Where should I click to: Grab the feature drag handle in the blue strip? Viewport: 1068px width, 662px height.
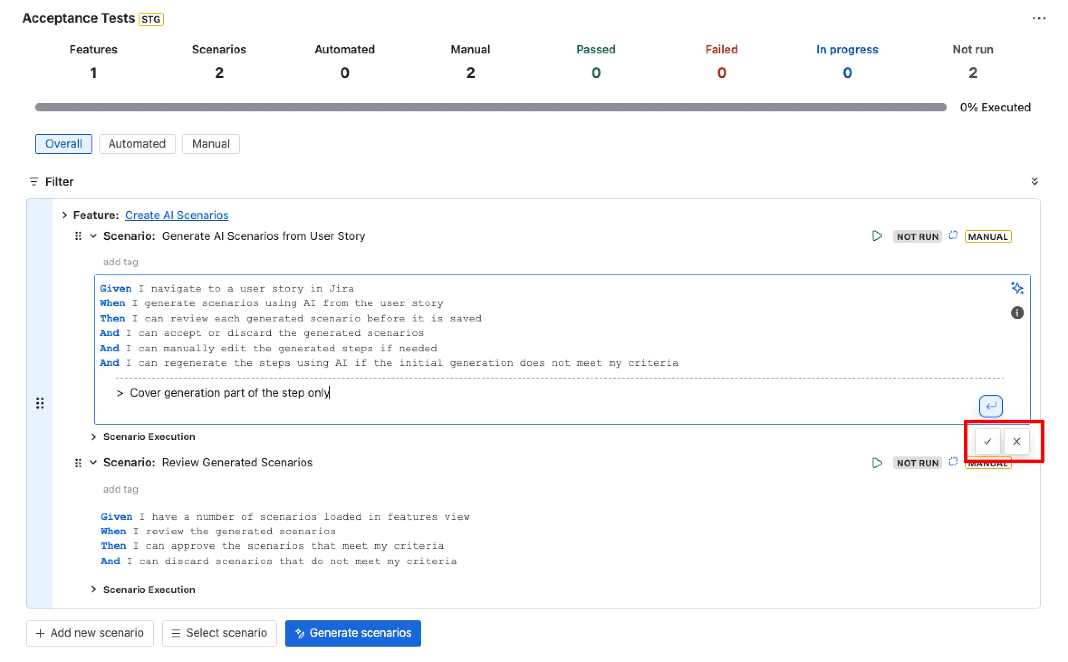click(x=40, y=403)
